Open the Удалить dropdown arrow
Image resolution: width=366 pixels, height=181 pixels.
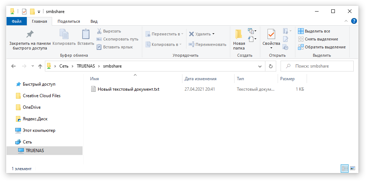tap(213, 34)
